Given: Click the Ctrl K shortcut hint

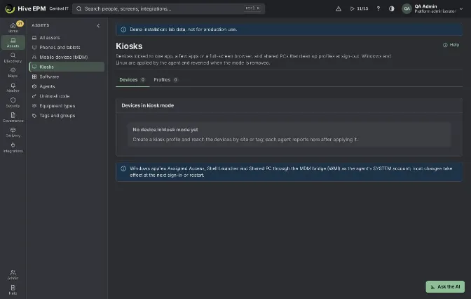Looking at the screenshot, I should click(252, 8).
